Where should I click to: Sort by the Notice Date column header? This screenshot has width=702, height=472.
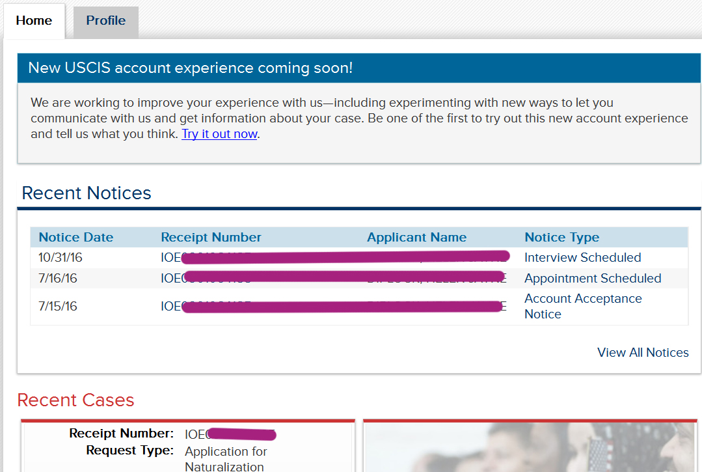pyautogui.click(x=75, y=237)
